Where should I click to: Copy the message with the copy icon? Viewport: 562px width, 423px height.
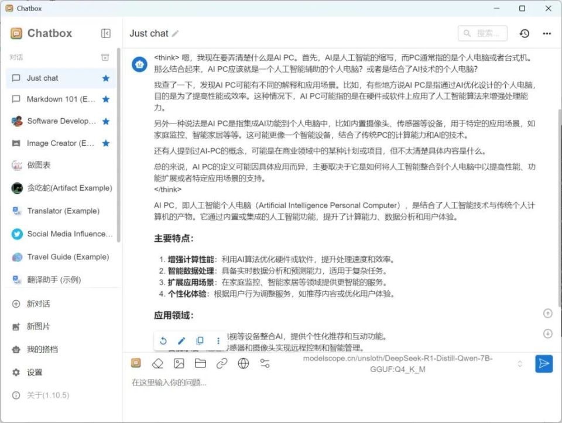coord(200,341)
